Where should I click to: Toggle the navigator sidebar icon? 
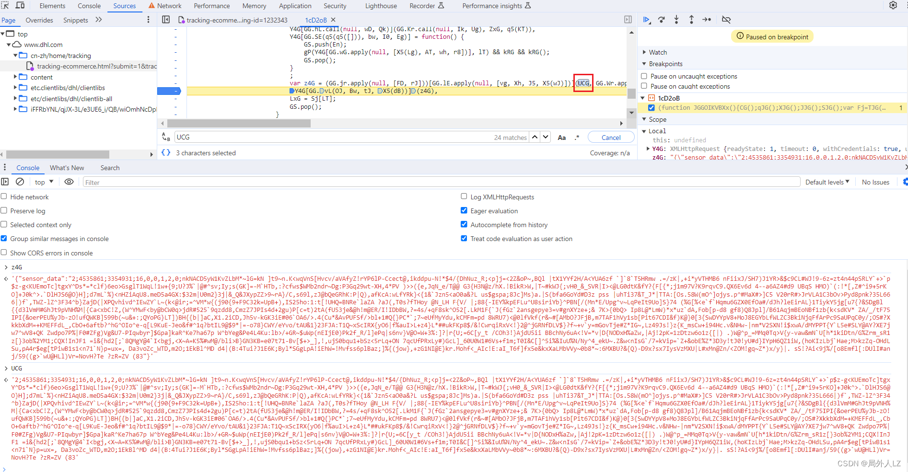point(166,20)
